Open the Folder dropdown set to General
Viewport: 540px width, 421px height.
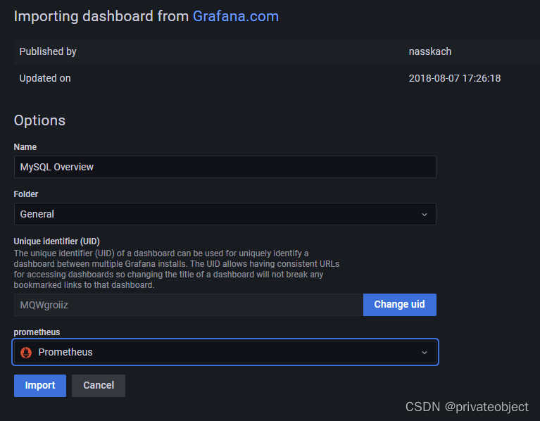tap(225, 214)
